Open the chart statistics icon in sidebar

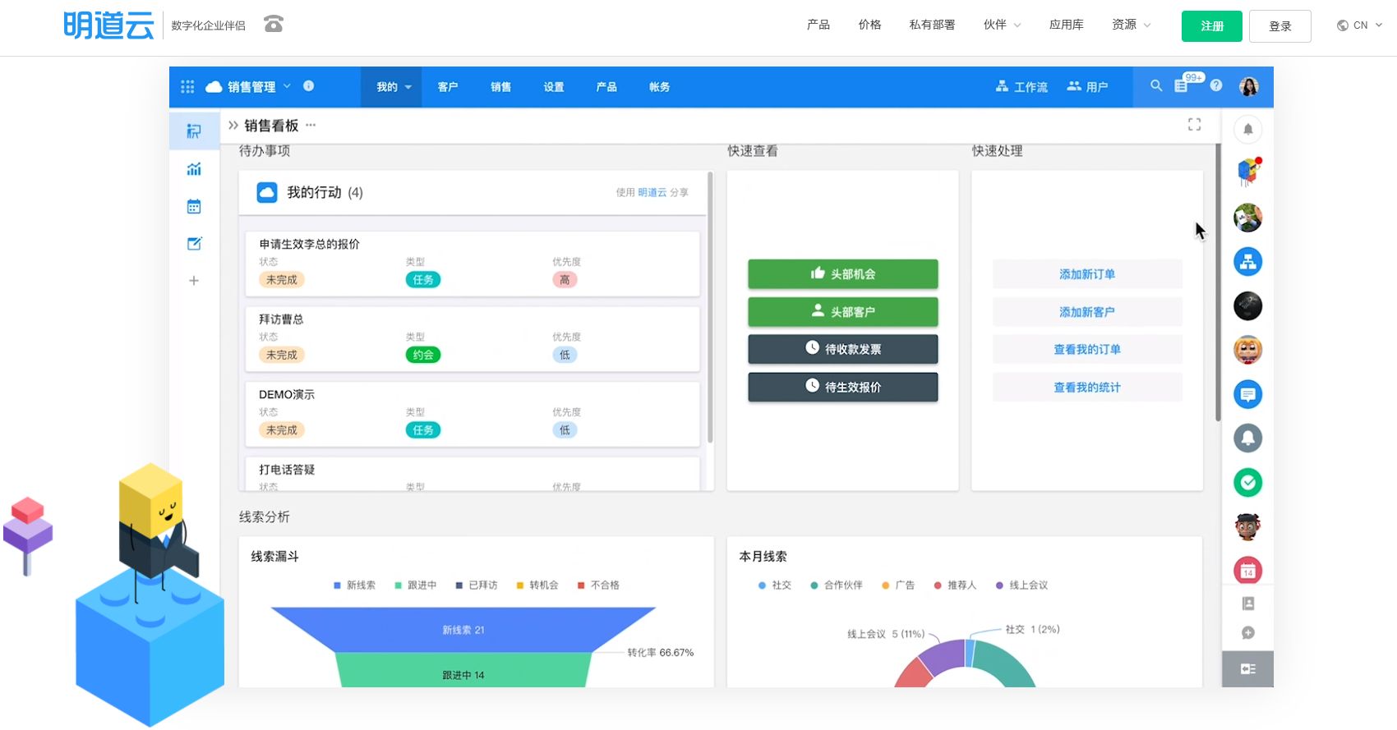[194, 169]
